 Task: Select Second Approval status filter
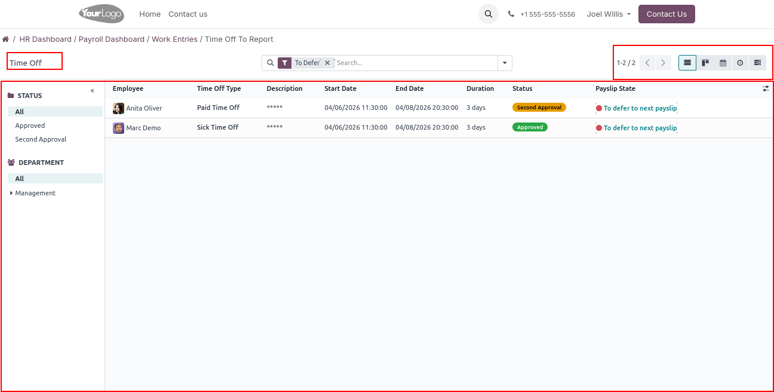tap(41, 139)
